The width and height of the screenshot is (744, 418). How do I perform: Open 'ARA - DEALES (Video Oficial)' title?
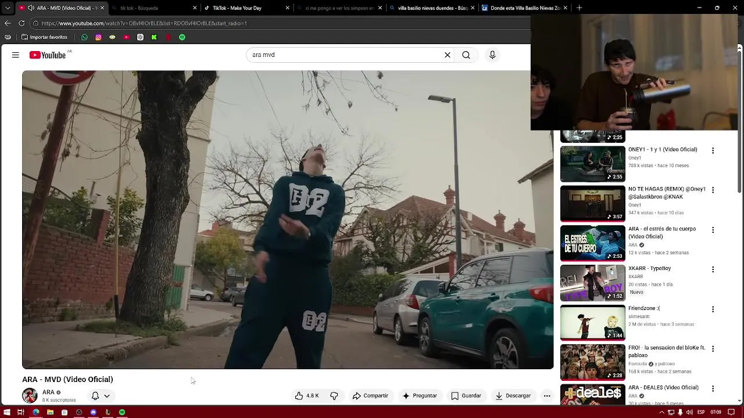tap(663, 387)
